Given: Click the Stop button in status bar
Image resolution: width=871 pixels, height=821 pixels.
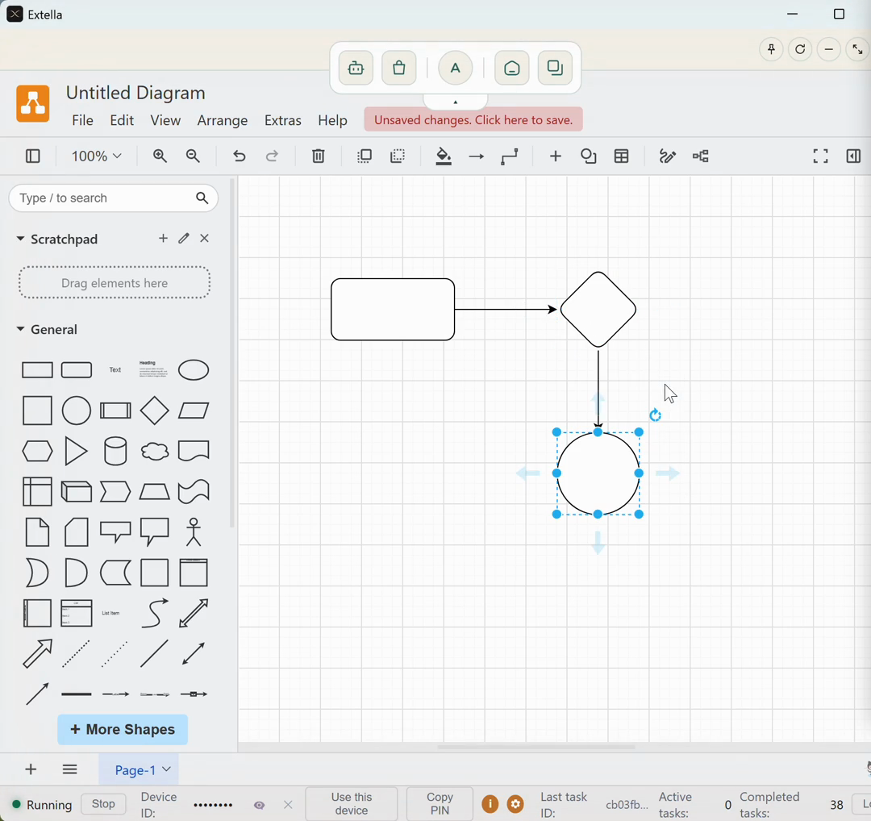Looking at the screenshot, I should (103, 804).
